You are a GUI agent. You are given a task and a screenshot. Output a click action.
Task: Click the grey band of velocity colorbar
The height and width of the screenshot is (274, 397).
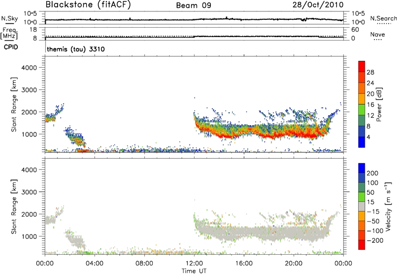tap(362, 207)
